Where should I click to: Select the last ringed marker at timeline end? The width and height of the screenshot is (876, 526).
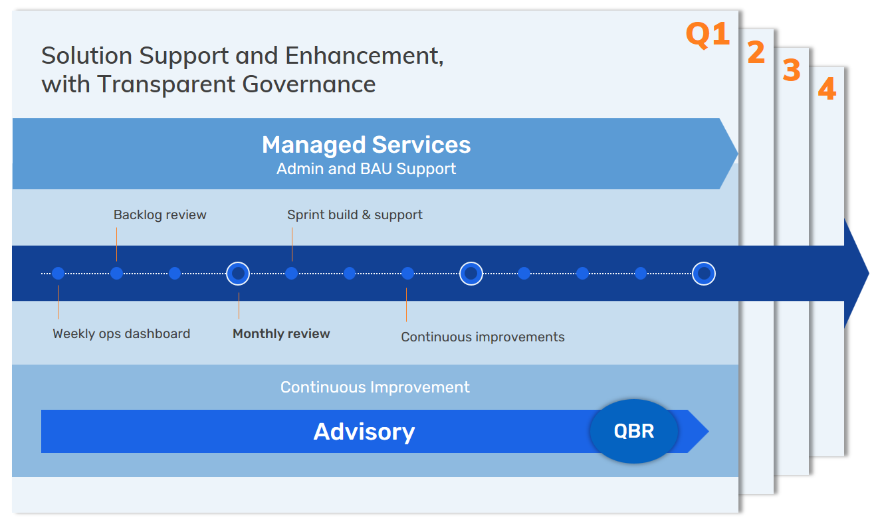[x=703, y=273]
